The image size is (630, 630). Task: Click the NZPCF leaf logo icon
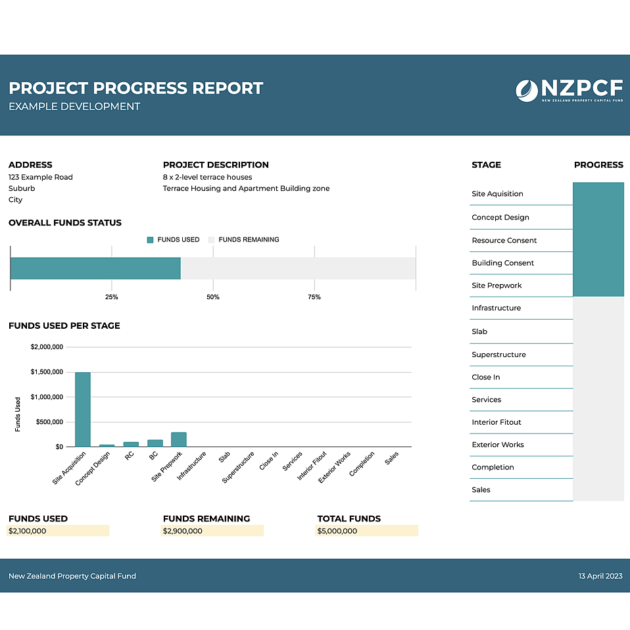(527, 91)
